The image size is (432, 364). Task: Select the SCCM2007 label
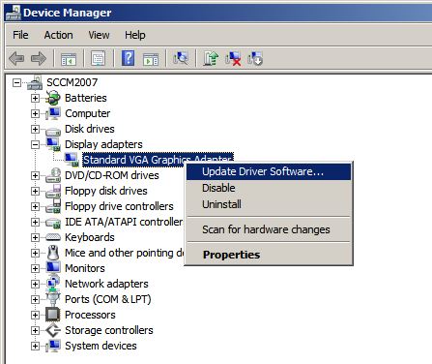(x=72, y=82)
